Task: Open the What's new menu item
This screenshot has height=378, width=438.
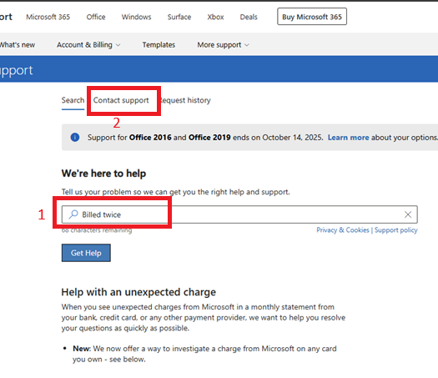Action: [18, 45]
